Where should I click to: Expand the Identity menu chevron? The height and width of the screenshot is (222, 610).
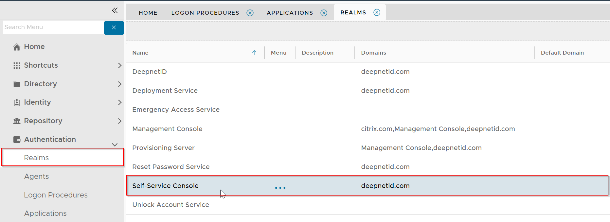[x=119, y=102]
